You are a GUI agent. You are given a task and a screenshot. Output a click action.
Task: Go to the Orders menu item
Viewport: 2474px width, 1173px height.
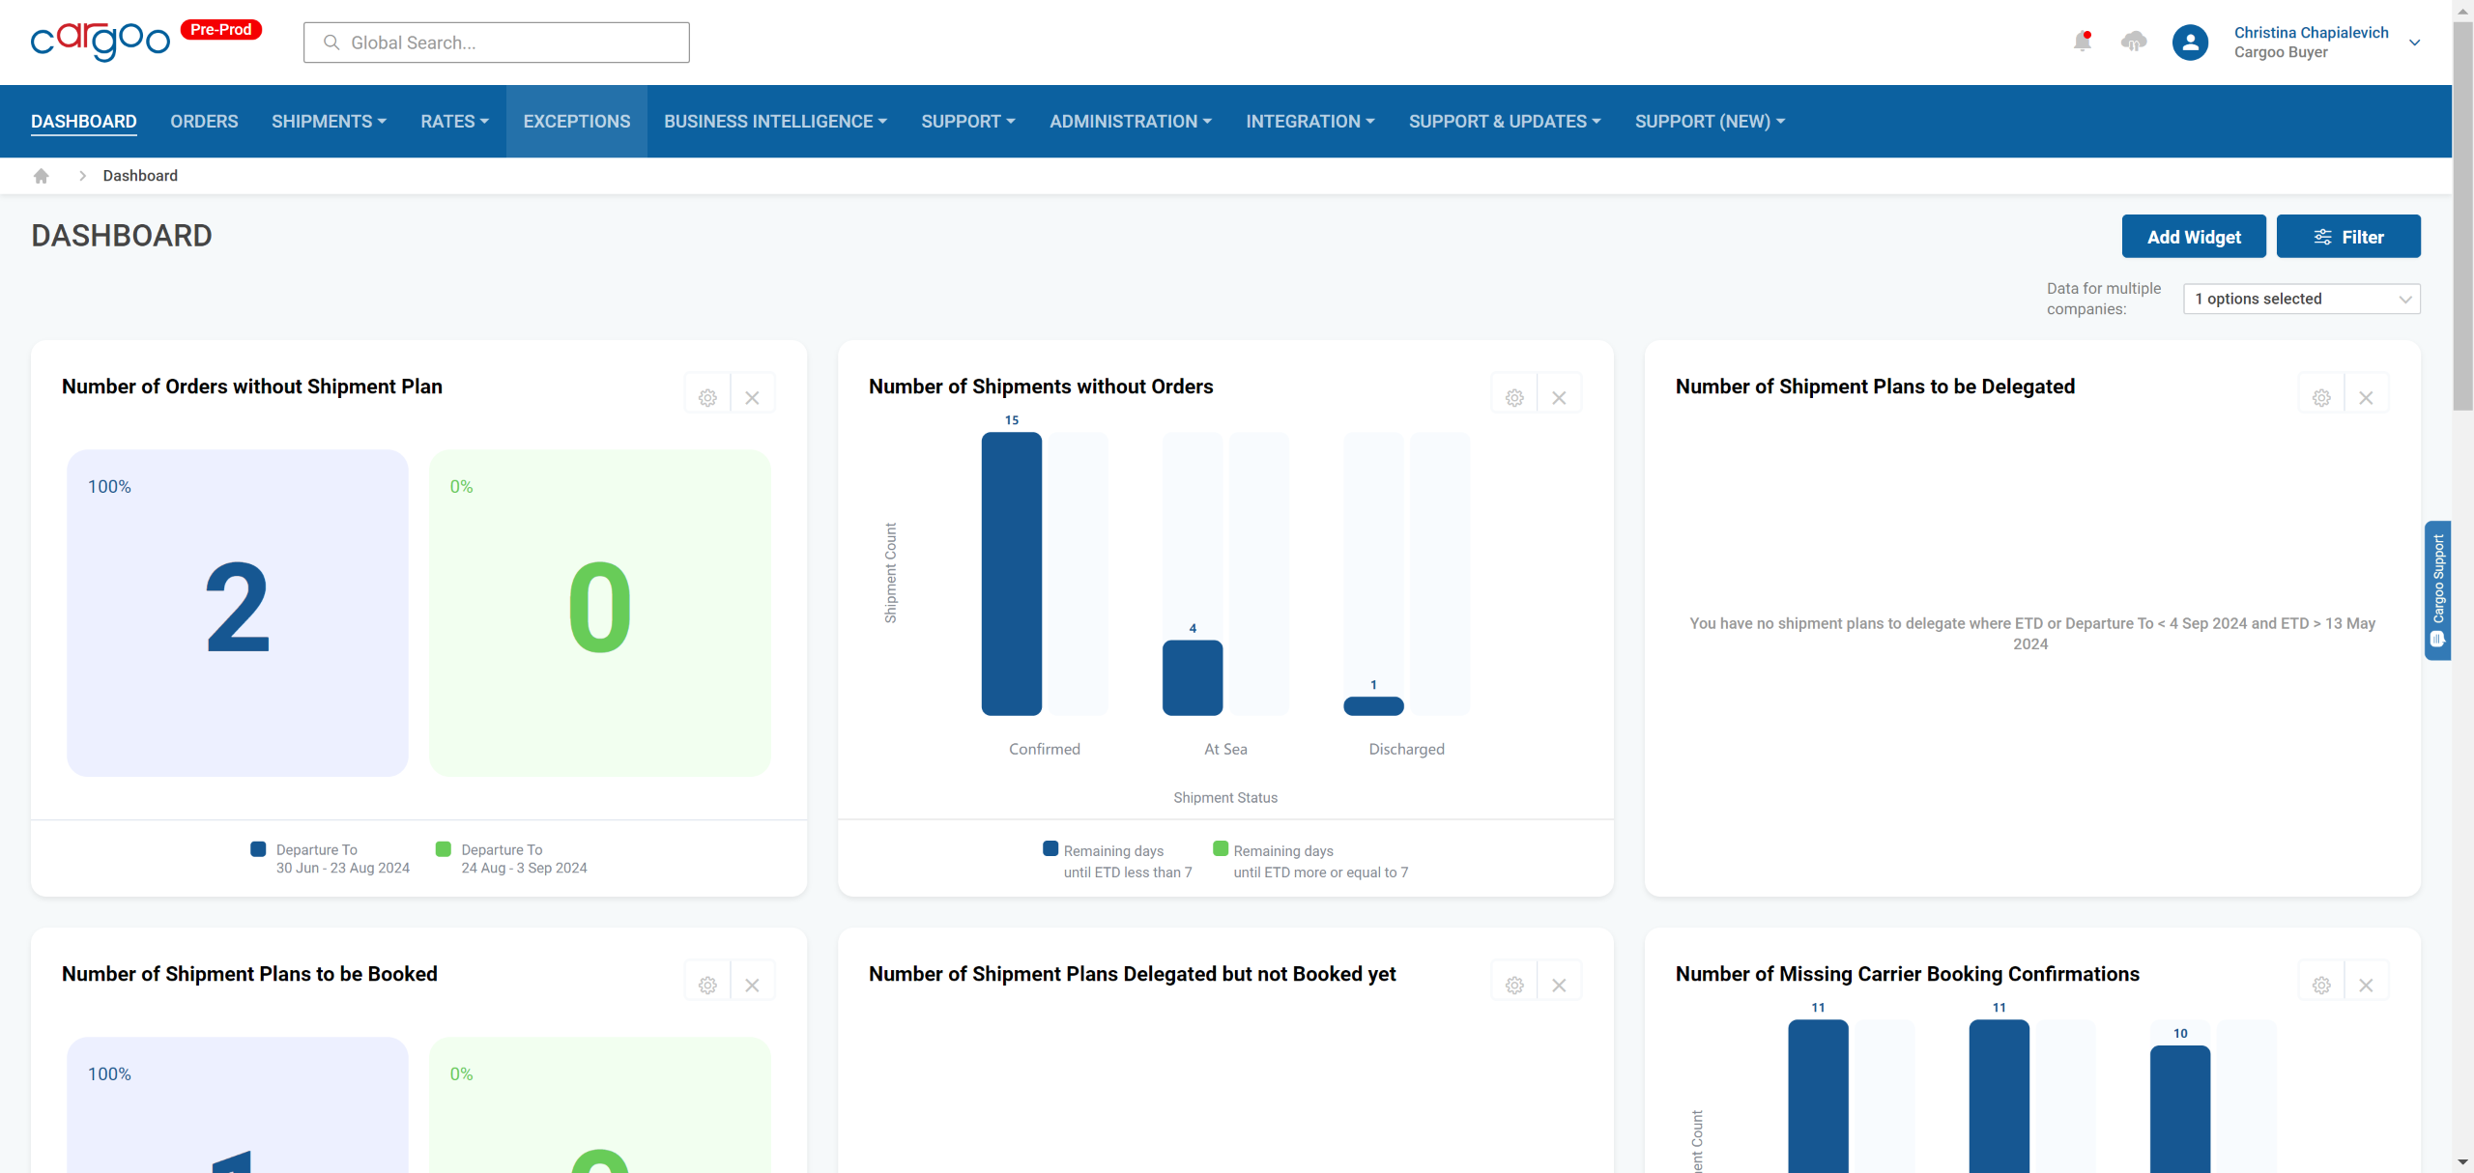point(204,122)
